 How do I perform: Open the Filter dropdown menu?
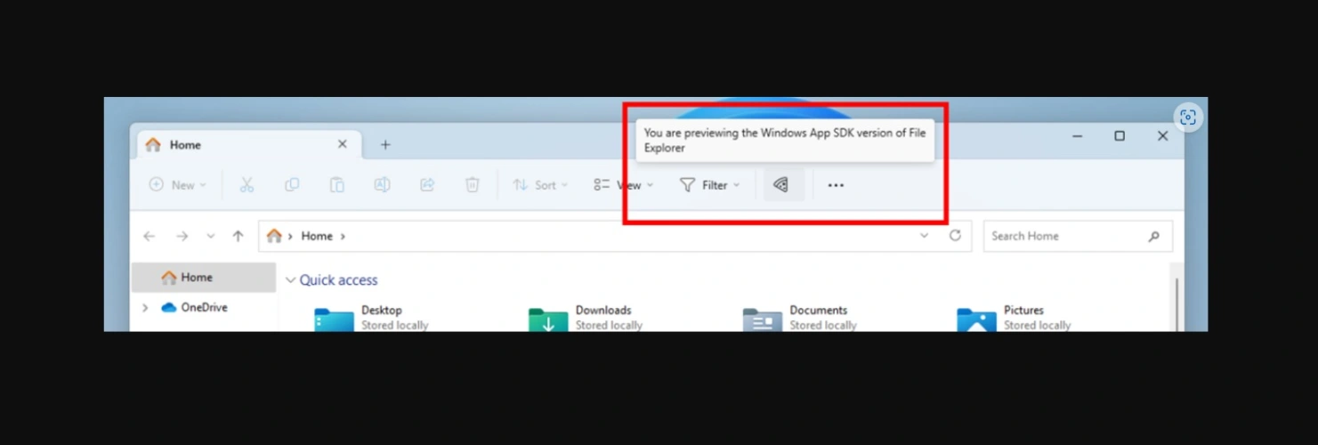click(x=710, y=185)
